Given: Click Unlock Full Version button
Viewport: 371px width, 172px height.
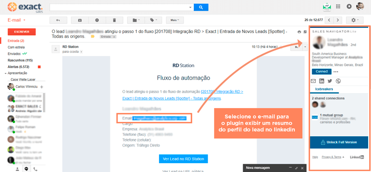Looking at the screenshot, I should click(339, 142).
